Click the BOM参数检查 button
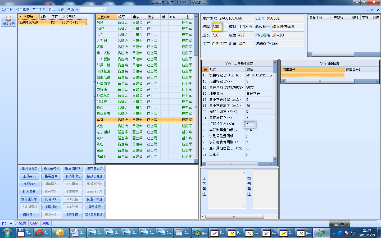 94,214
